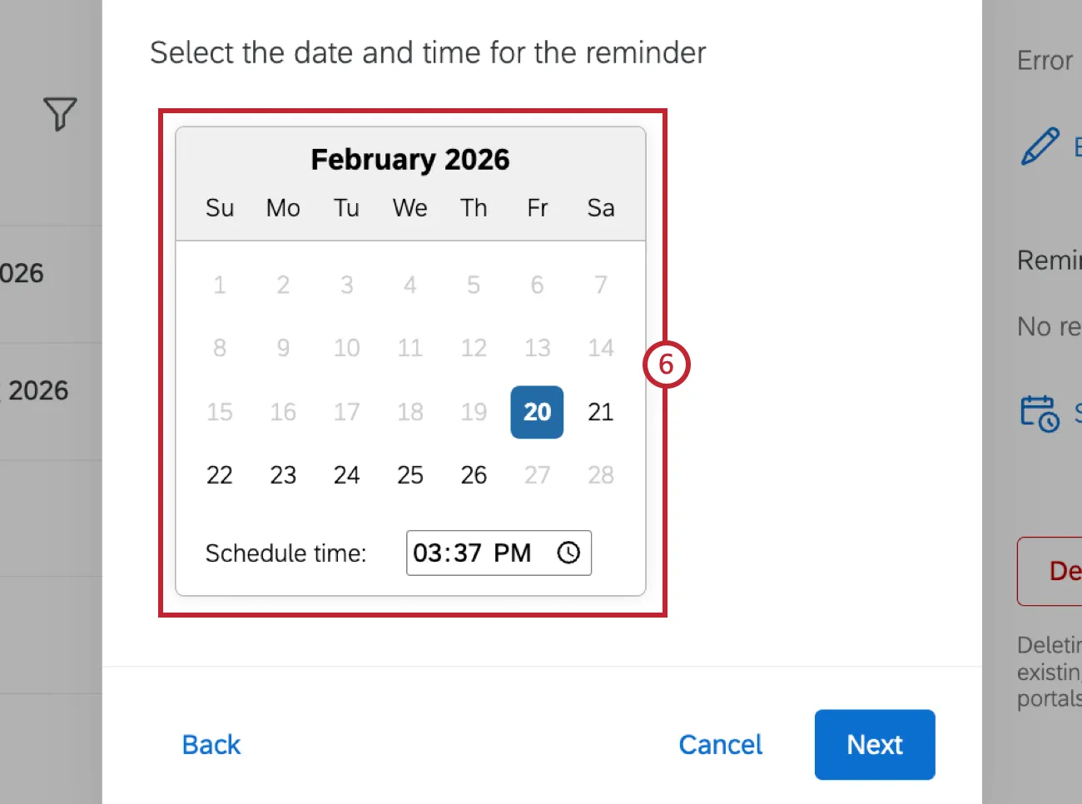This screenshot has height=804, width=1082.
Task: Click the Next button to proceed
Action: pyautogui.click(x=874, y=744)
